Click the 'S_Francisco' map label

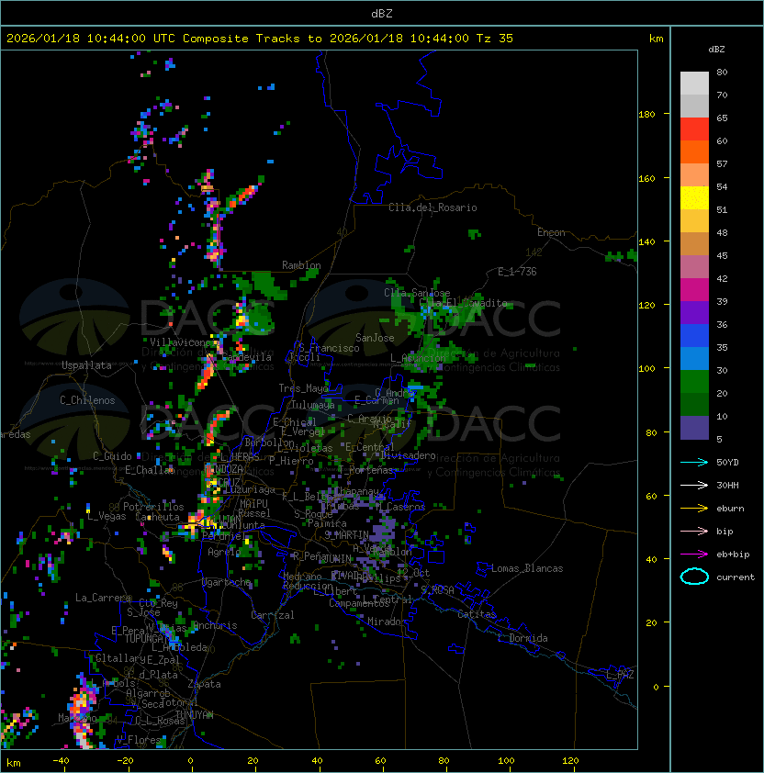click(329, 348)
